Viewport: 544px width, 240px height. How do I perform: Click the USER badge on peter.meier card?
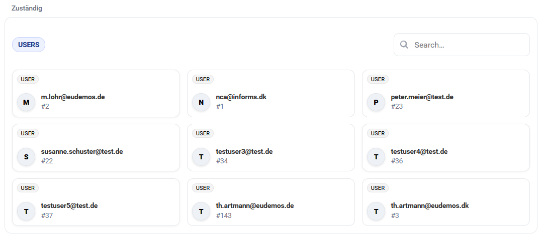point(378,79)
